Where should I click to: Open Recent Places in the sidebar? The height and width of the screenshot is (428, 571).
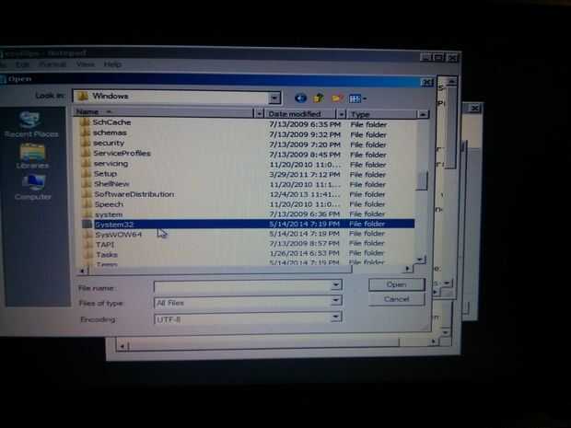click(31, 124)
